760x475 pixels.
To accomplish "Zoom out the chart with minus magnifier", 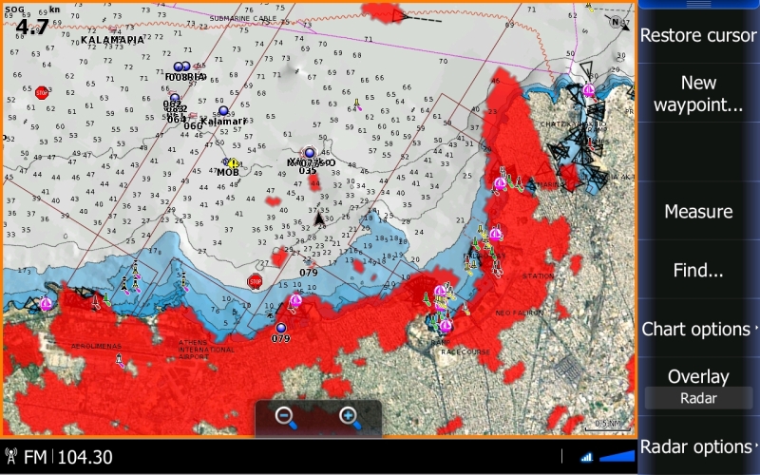I will 285,416.
